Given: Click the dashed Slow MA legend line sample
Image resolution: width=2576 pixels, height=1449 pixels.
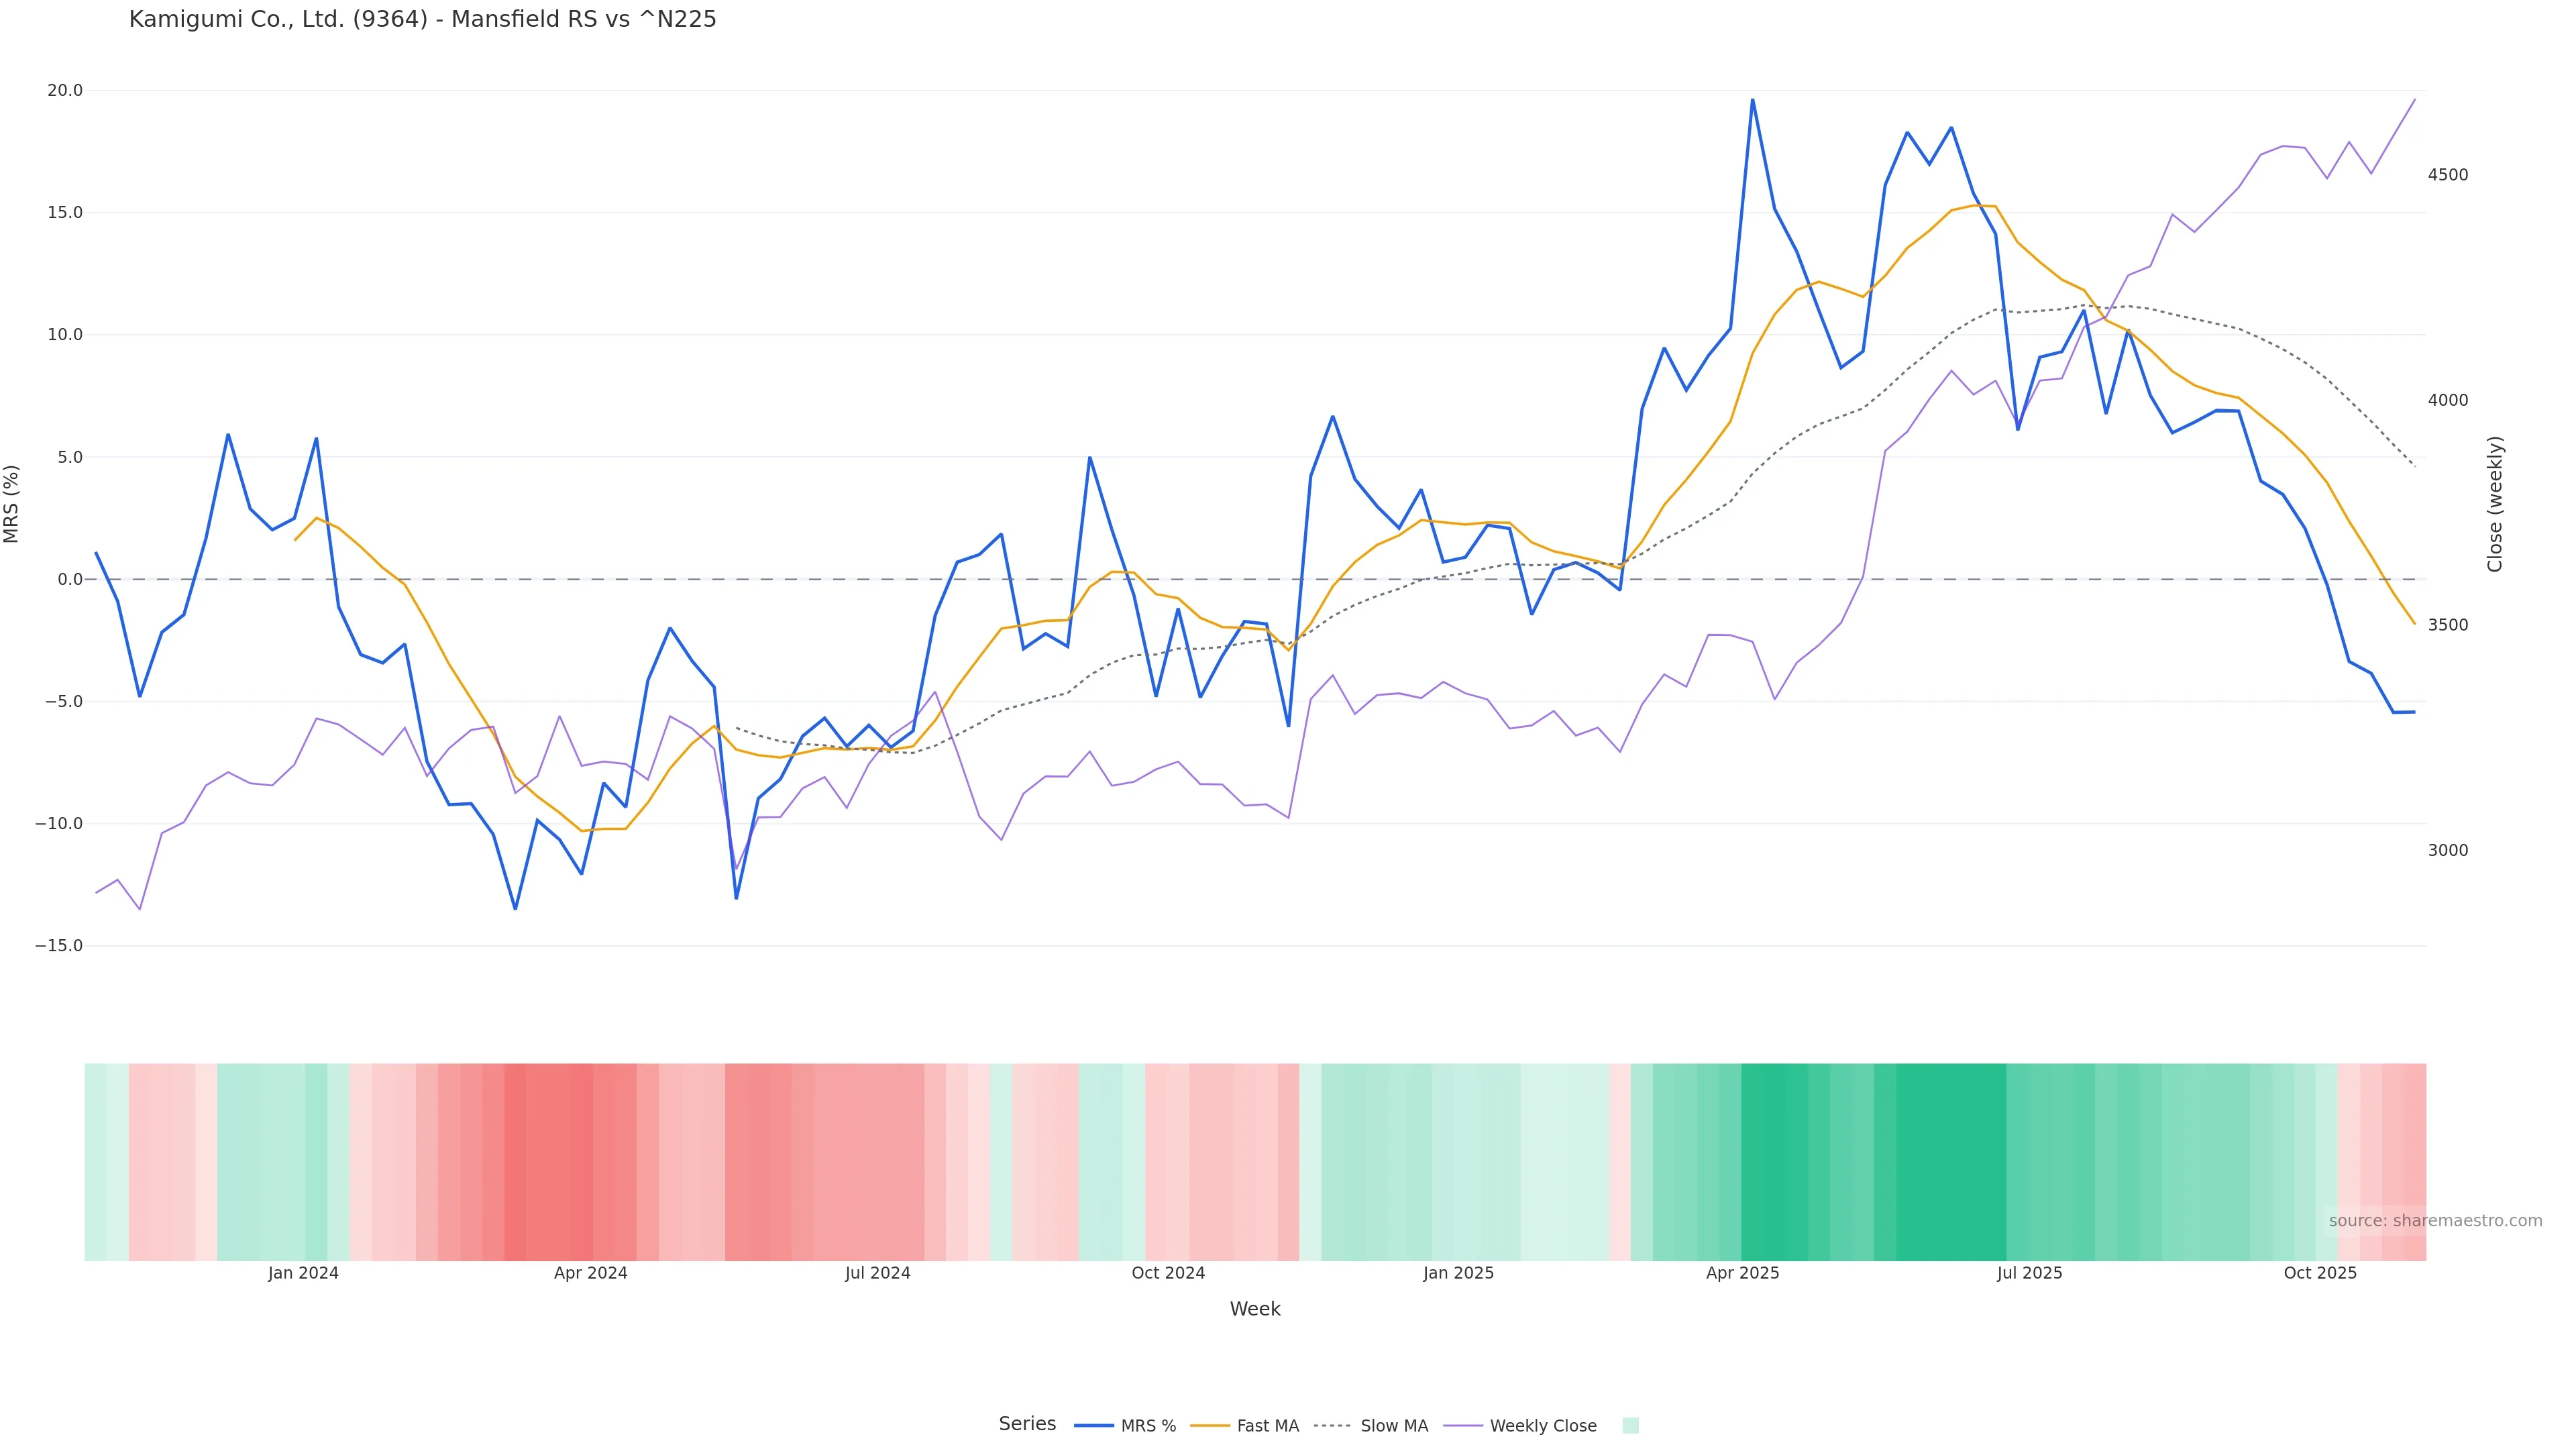Looking at the screenshot, I should coord(1332,1426).
